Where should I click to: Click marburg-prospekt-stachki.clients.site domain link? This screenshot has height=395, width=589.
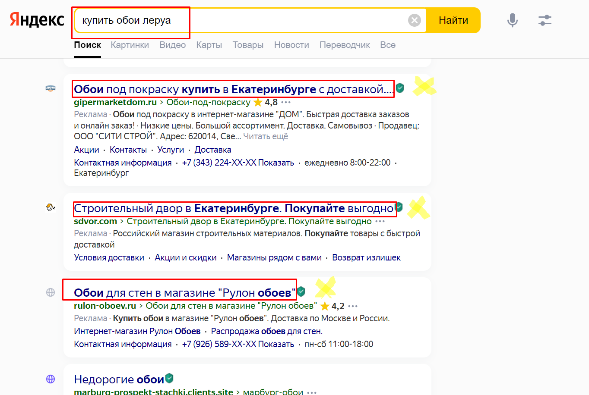tap(153, 392)
